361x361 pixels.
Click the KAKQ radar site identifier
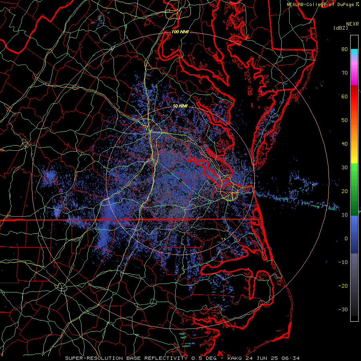235,358
